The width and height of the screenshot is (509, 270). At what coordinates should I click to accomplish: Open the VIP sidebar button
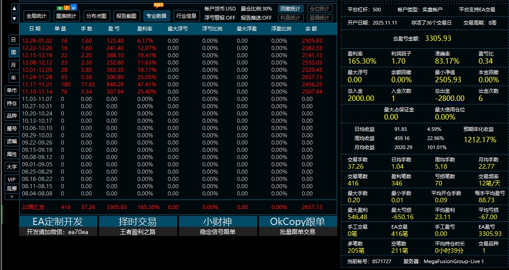coord(12,180)
